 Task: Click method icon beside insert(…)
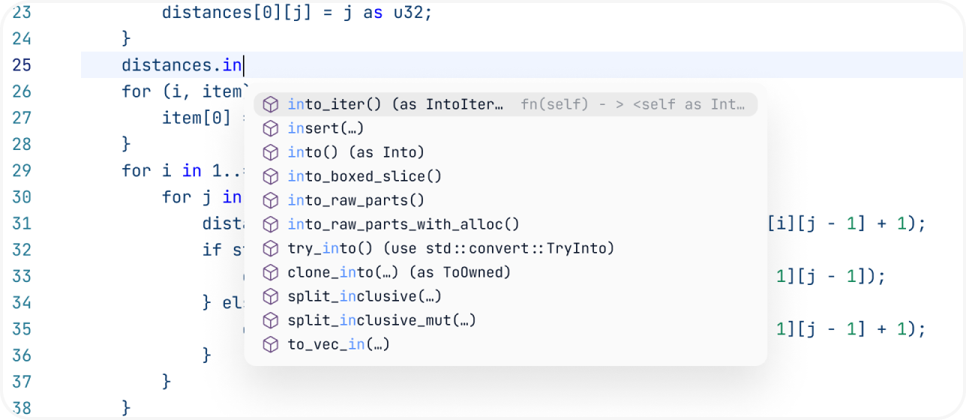click(271, 128)
